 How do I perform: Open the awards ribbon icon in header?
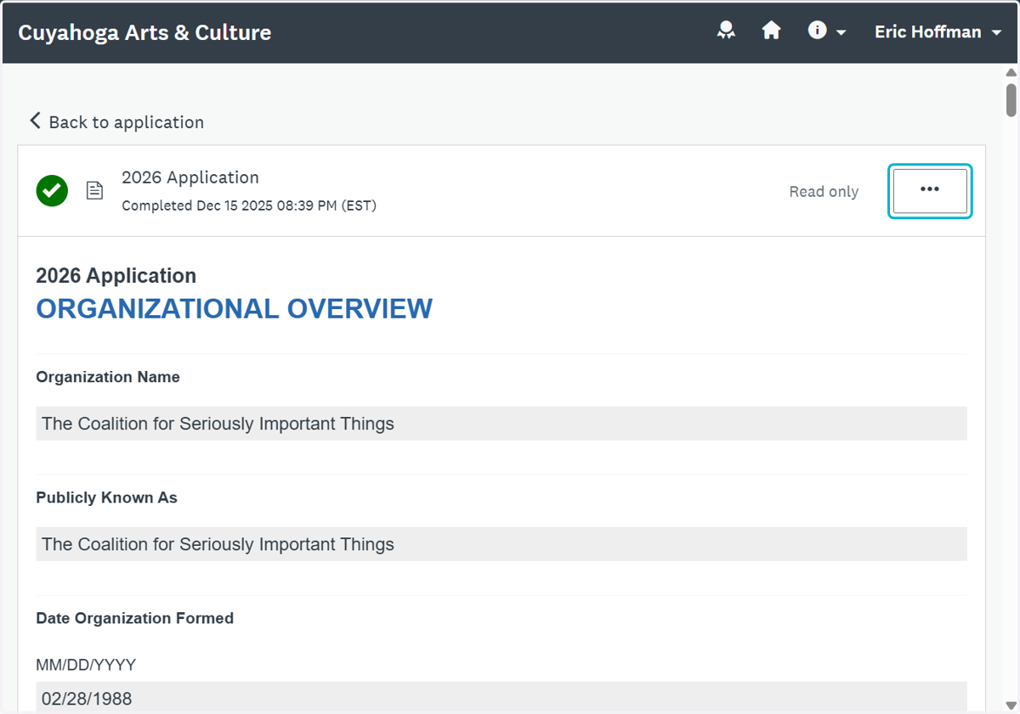pyautogui.click(x=726, y=31)
